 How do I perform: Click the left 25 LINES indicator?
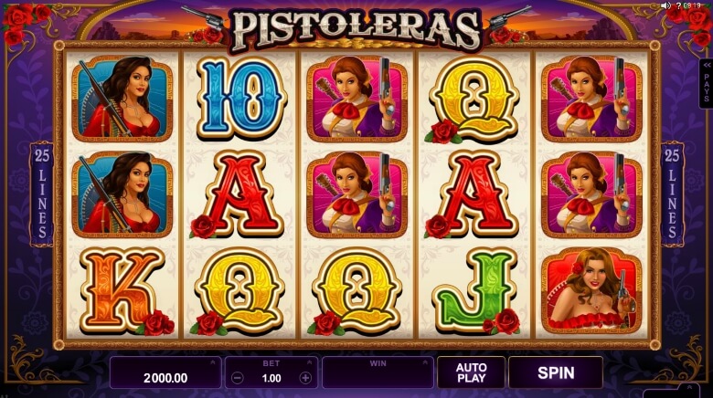point(42,194)
